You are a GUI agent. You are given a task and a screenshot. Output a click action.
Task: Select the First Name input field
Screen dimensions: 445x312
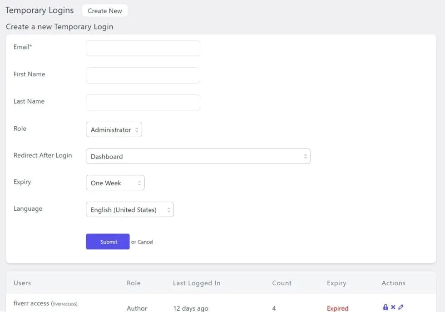point(143,75)
